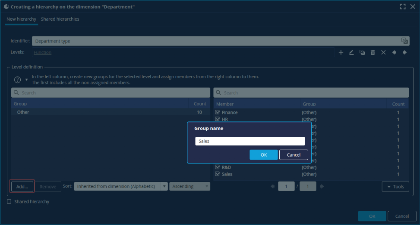Click the translate level icon in Levels toolbar
The height and width of the screenshot is (225, 420).
pos(362,52)
